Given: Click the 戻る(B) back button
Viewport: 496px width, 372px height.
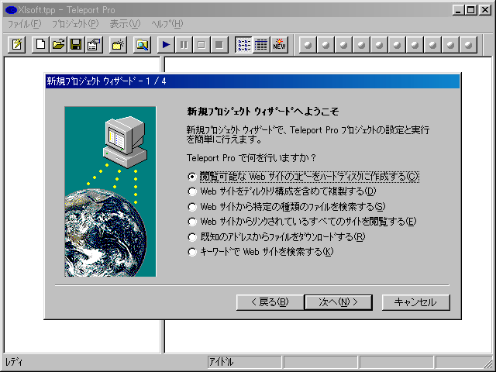Looking at the screenshot, I should [270, 302].
